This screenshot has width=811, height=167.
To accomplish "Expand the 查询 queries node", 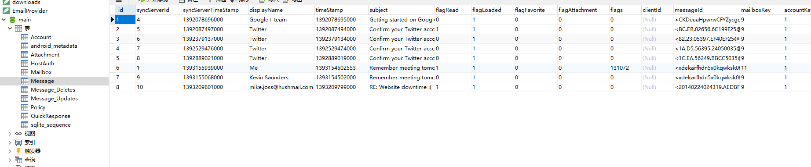I will click(x=10, y=160).
